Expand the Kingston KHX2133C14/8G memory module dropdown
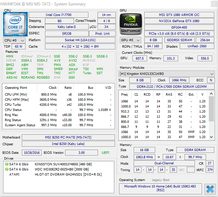This screenshot has height=197, width=218. click(166, 74)
